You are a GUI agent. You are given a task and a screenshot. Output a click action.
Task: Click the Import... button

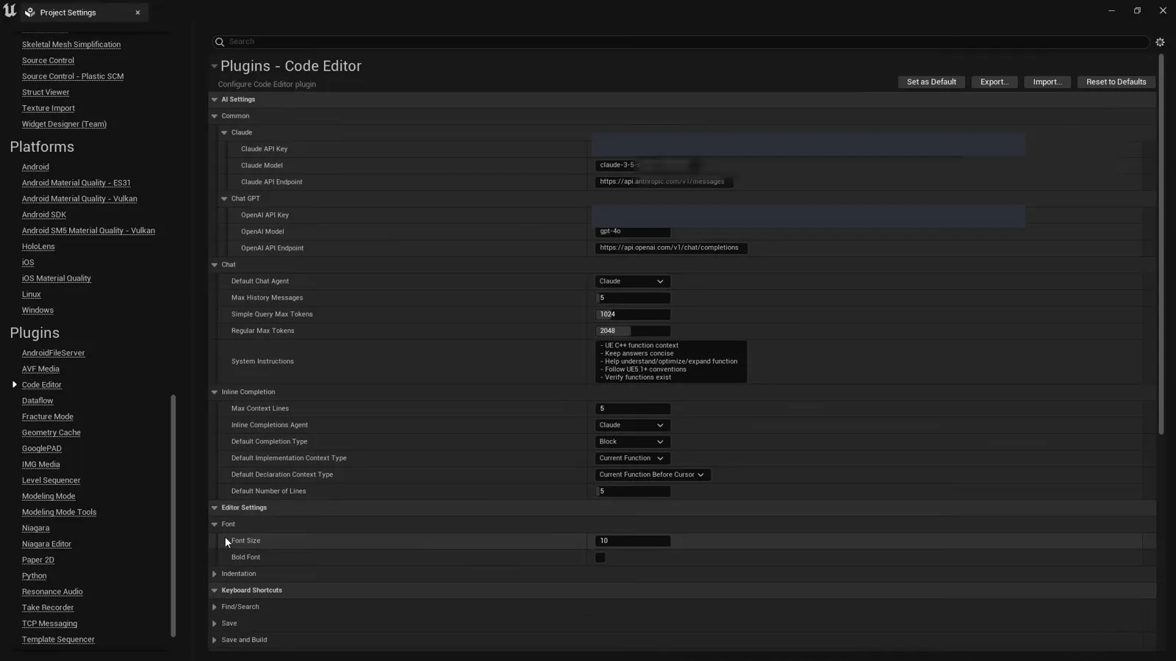pos(1047,82)
